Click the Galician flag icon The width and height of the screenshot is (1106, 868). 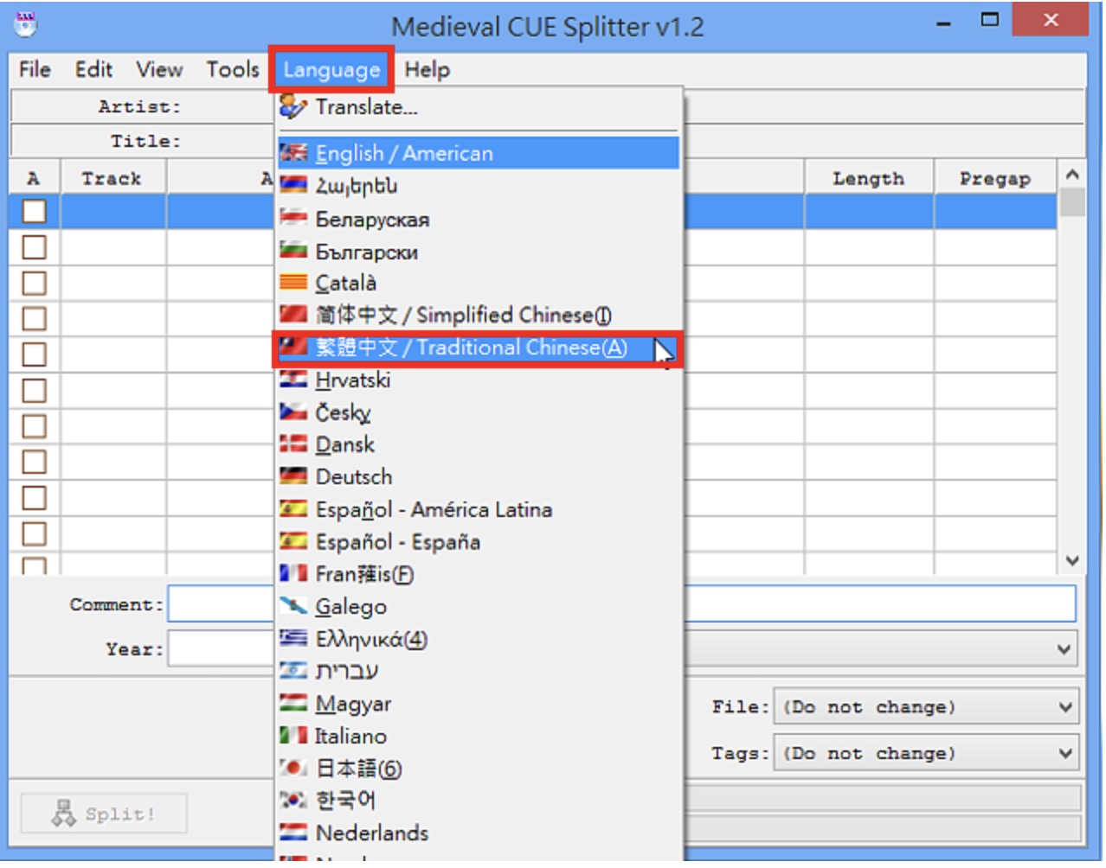point(293,606)
